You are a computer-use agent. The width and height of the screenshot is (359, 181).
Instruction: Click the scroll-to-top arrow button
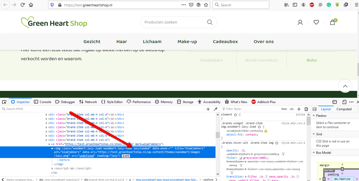tap(345, 86)
